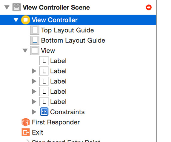Expand the last Label's disclosure triangle
The width and height of the screenshot is (171, 142).
34,102
